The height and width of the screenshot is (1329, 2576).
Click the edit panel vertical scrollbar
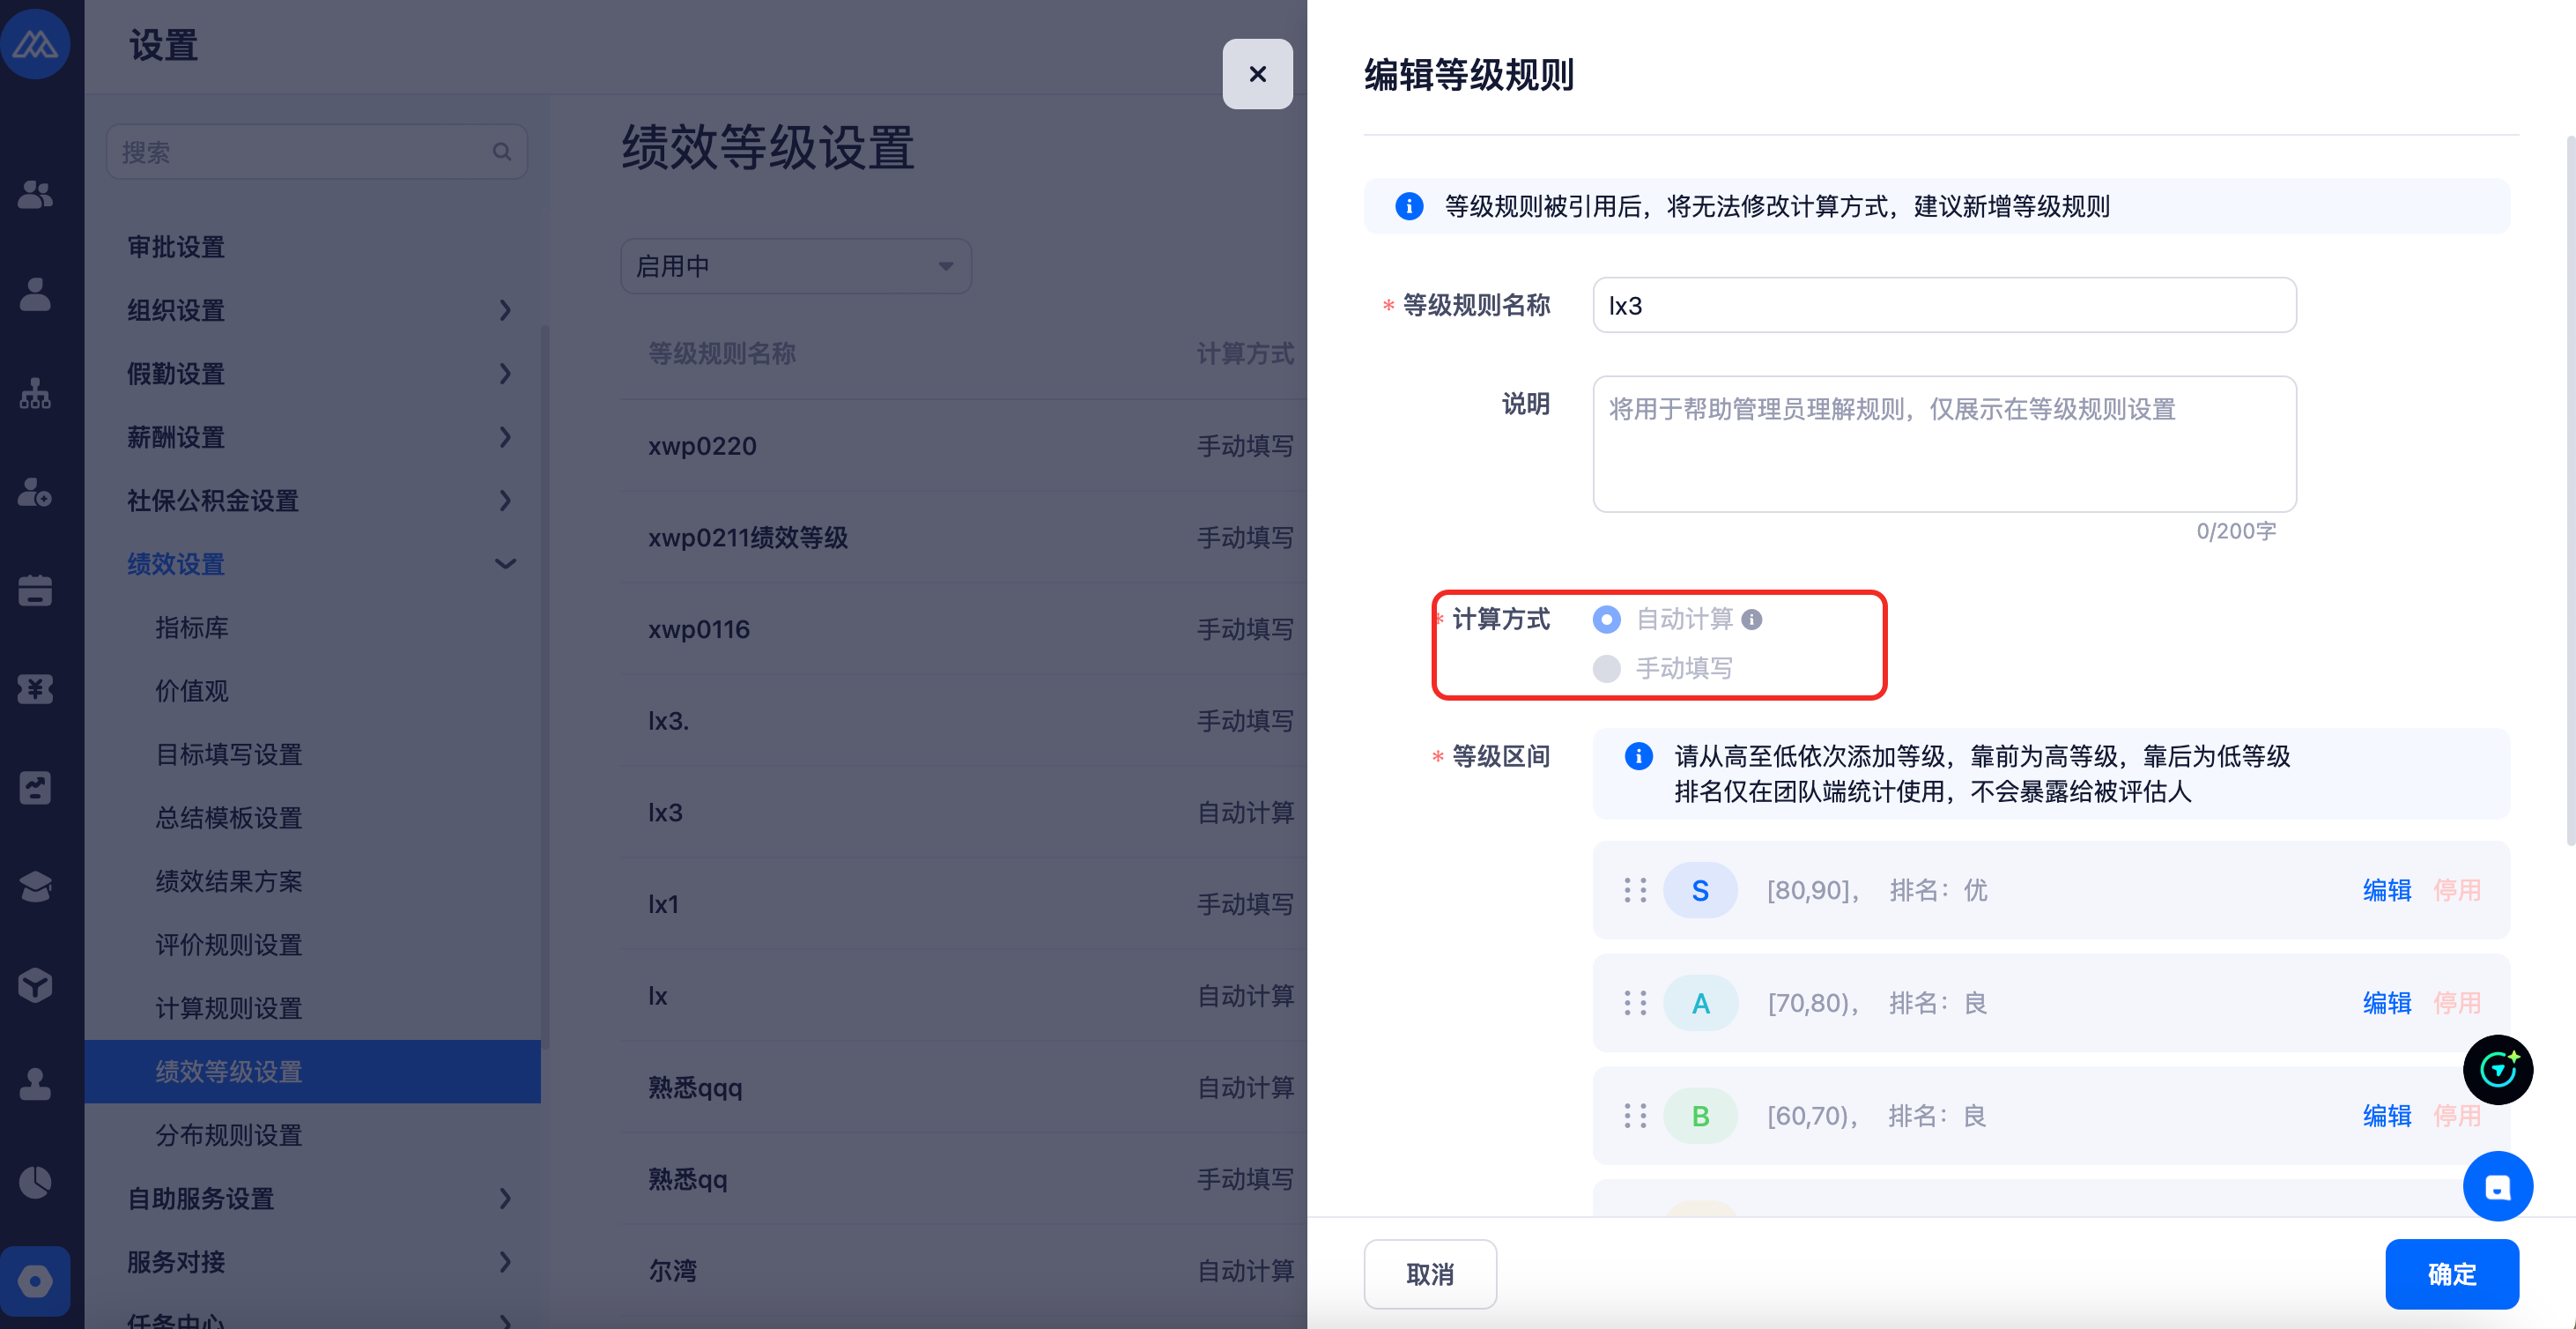point(2570,490)
